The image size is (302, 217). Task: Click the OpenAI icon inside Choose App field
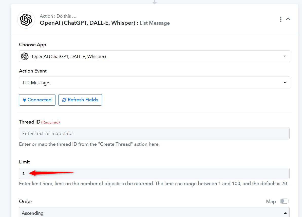25,56
